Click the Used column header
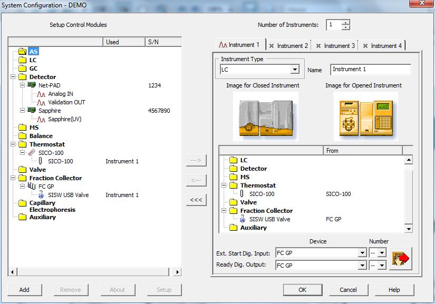 tap(124, 42)
